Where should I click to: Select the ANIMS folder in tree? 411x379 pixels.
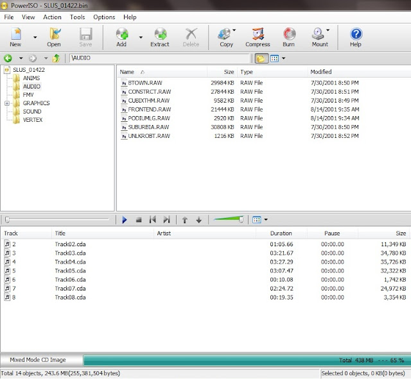[31, 78]
